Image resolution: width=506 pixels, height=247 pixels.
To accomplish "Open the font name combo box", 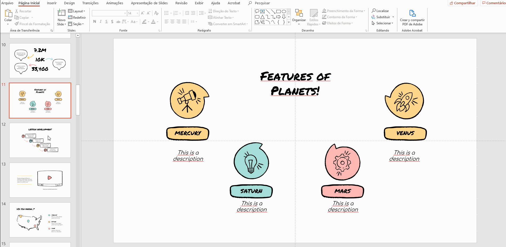I will pos(109,13).
